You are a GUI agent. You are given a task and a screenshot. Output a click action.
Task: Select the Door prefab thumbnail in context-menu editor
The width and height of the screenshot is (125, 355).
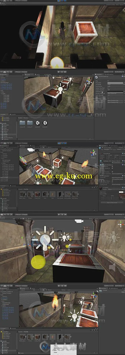[45, 337]
